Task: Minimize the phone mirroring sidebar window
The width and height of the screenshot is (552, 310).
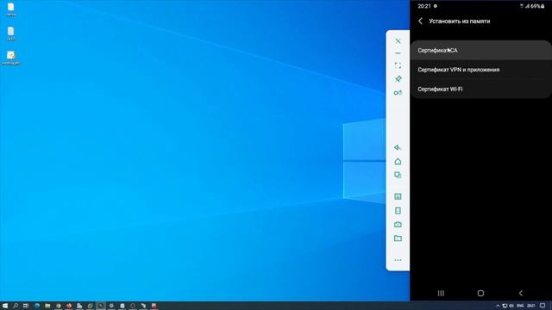Action: tap(398, 53)
